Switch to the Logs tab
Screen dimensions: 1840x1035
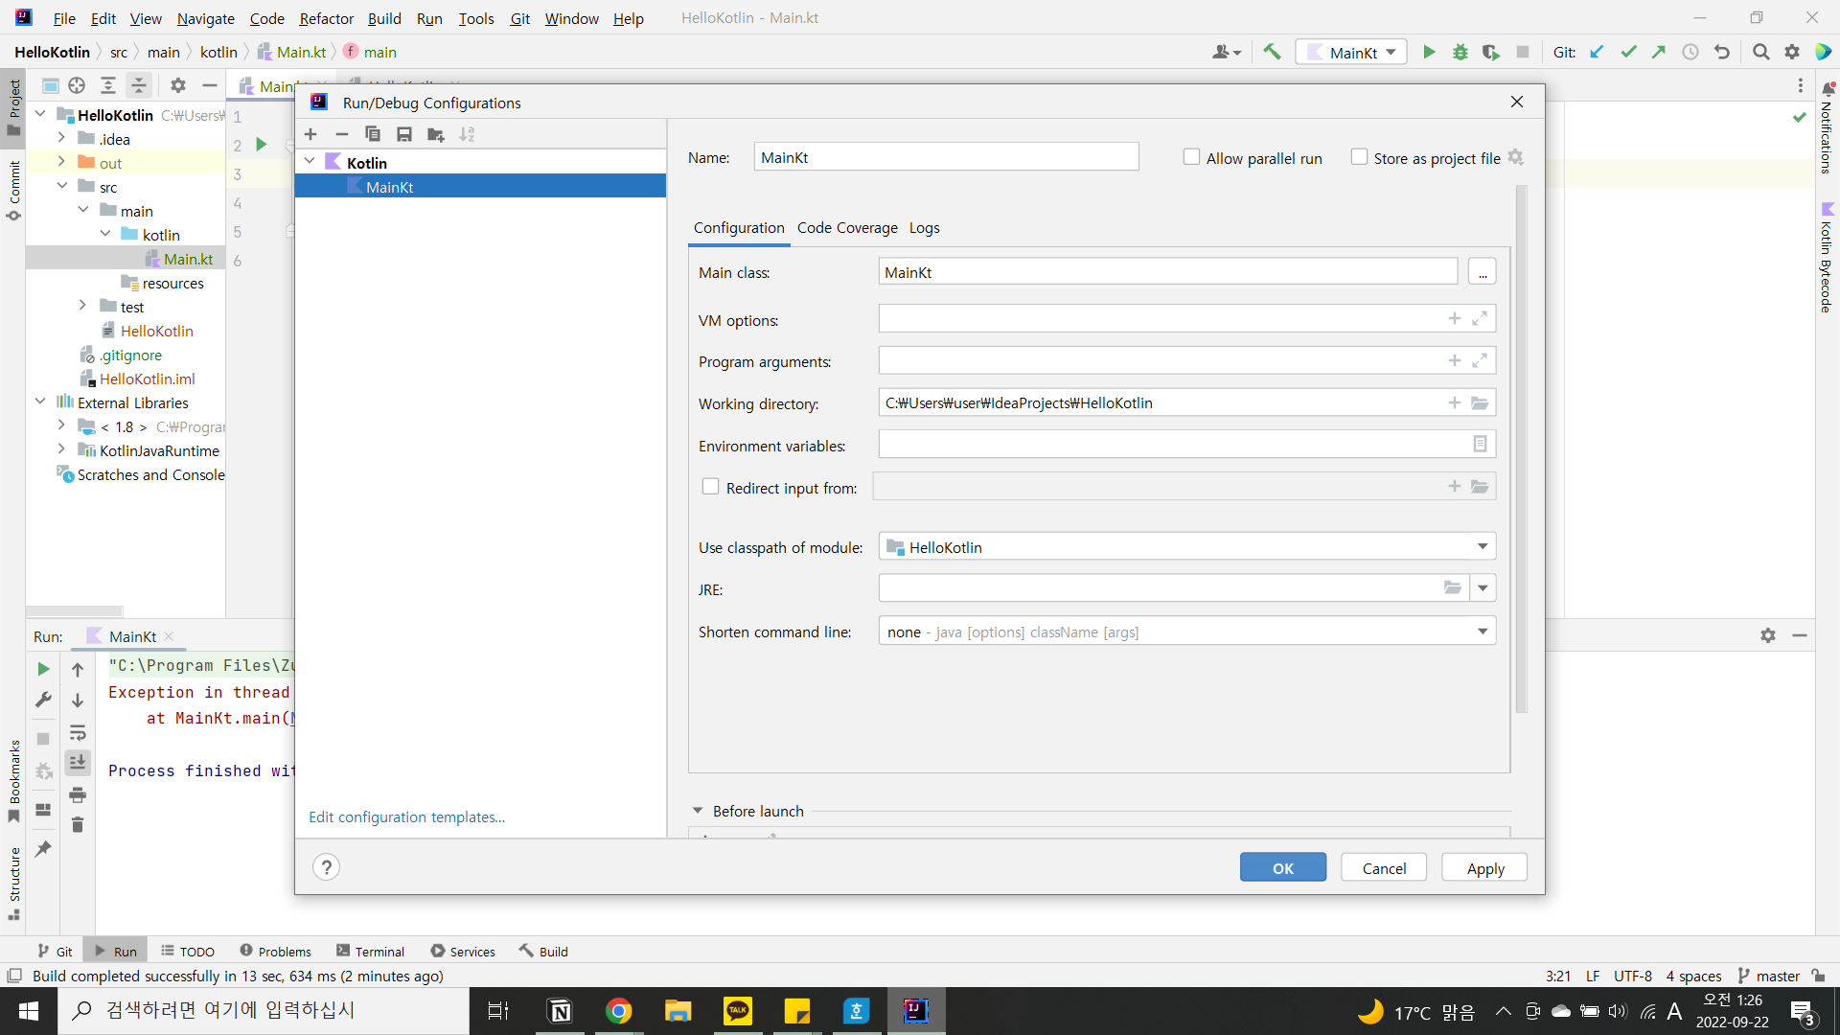(924, 228)
